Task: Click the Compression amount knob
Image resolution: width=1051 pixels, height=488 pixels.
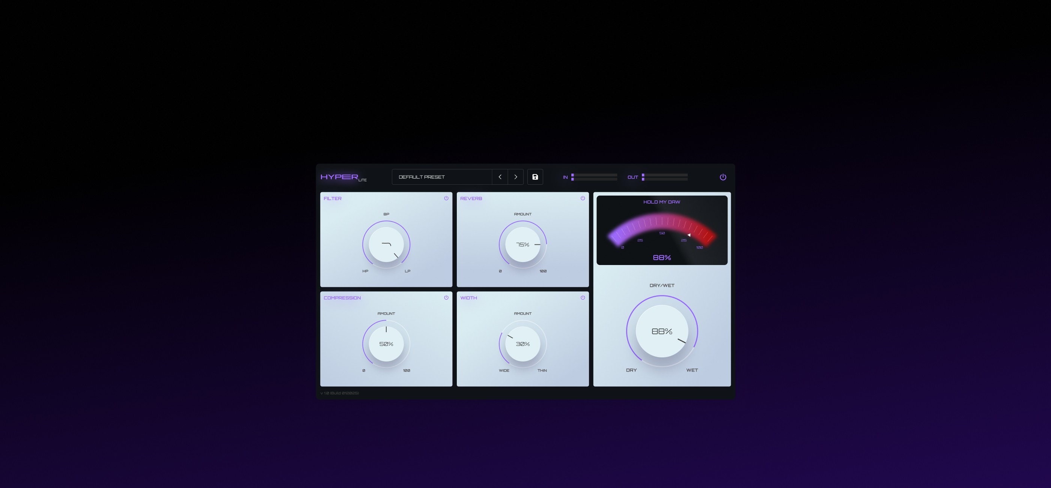Action: coord(386,344)
